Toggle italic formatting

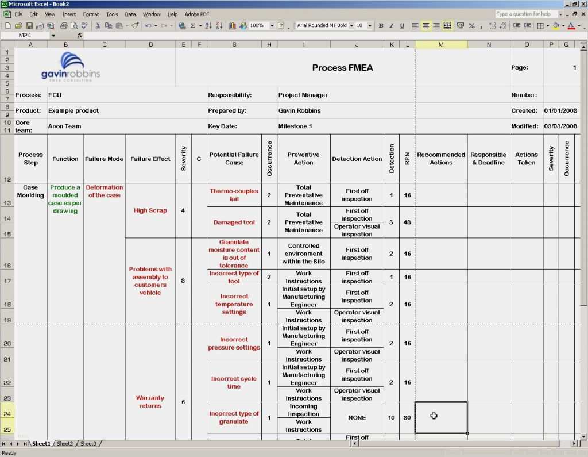coord(390,26)
